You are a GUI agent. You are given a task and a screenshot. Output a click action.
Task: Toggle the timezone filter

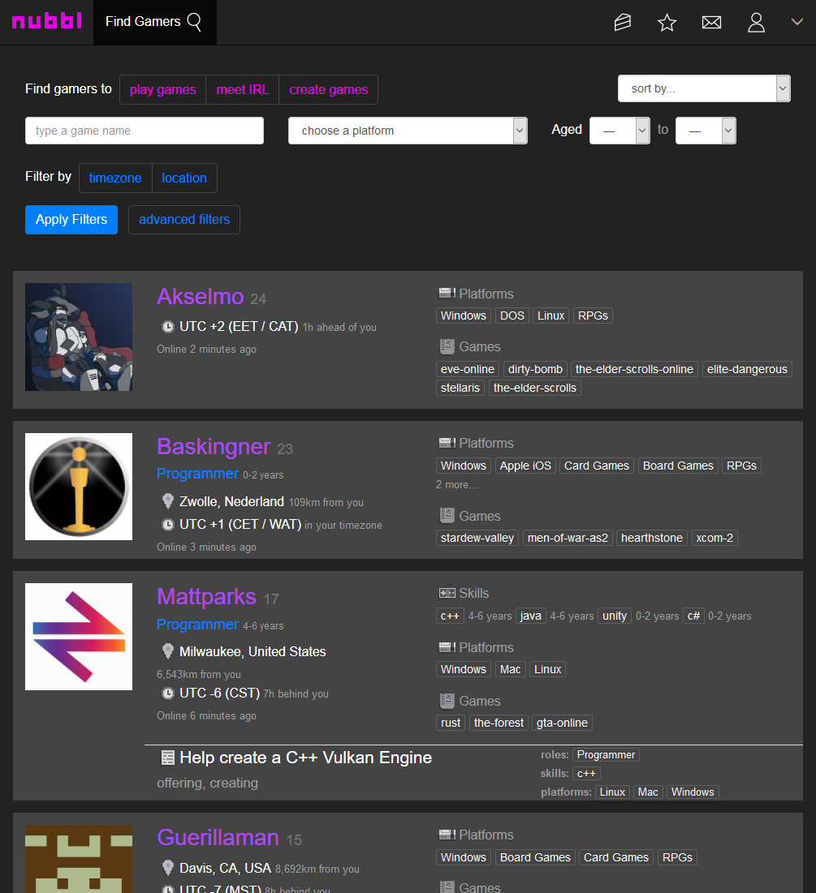[x=115, y=178]
